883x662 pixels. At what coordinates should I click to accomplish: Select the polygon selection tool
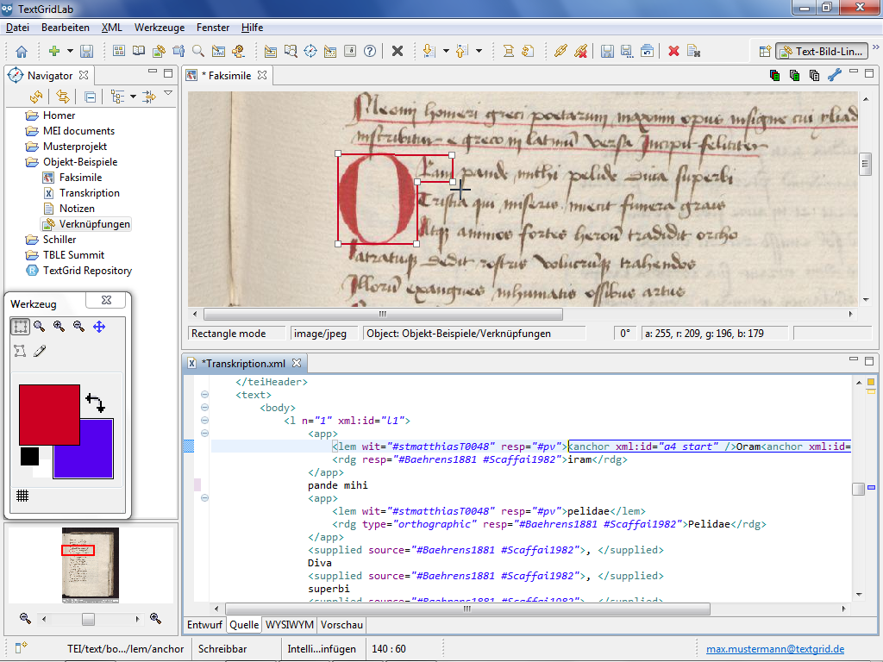[20, 351]
